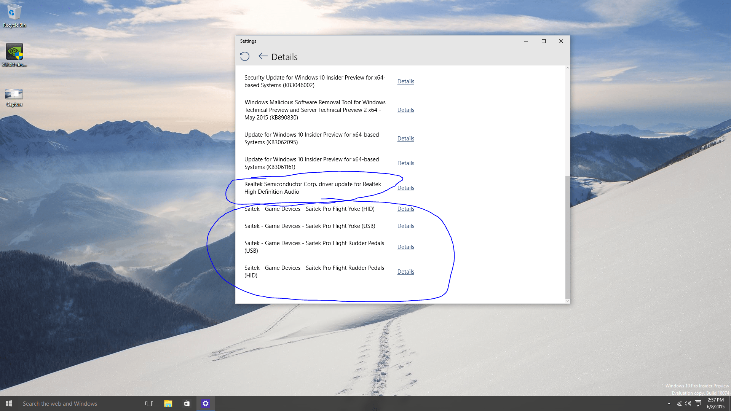
Task: Select the Capture desktop icon
Action: pyautogui.click(x=14, y=97)
